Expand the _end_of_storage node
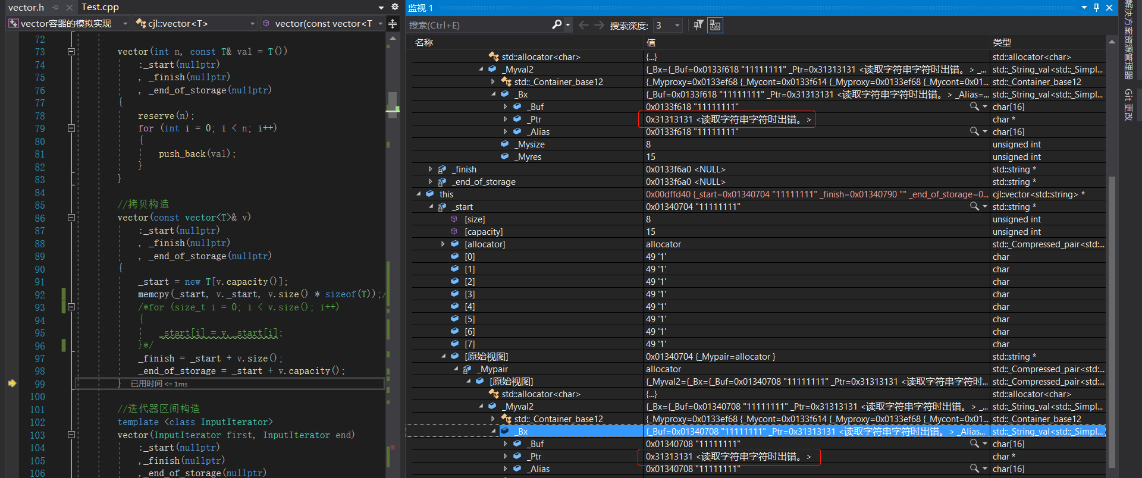Screen dimensions: 1142x478 click(430, 181)
